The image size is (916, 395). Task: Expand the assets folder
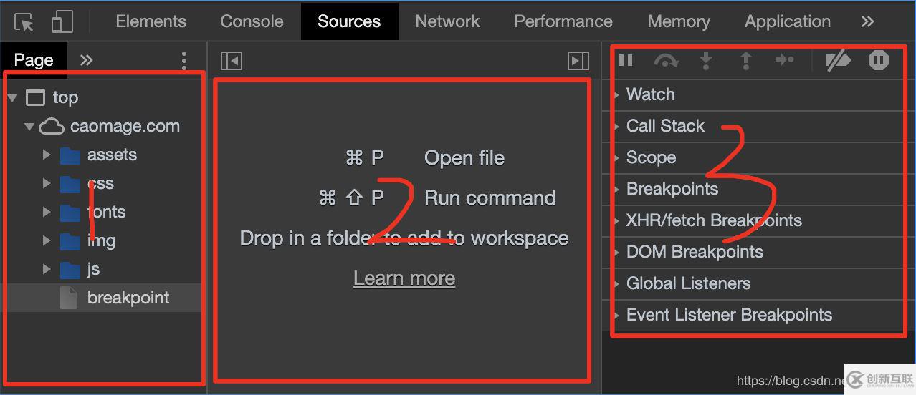click(47, 155)
